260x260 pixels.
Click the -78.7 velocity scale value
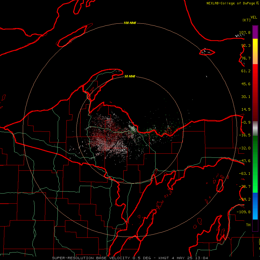[x=245, y=187]
